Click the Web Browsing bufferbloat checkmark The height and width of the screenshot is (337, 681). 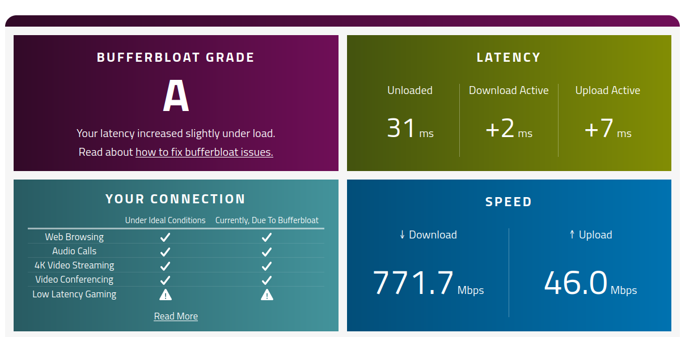(267, 237)
